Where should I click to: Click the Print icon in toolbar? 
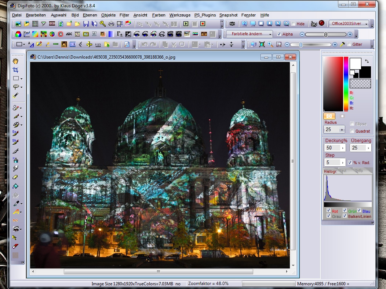(x=111, y=24)
